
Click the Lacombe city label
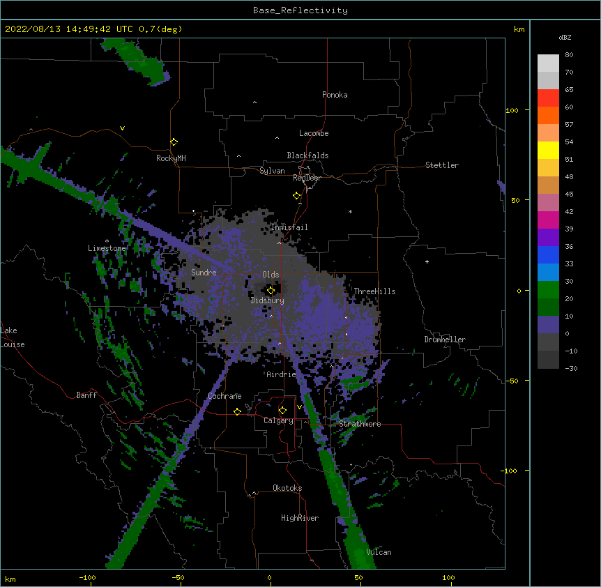pyautogui.click(x=314, y=133)
